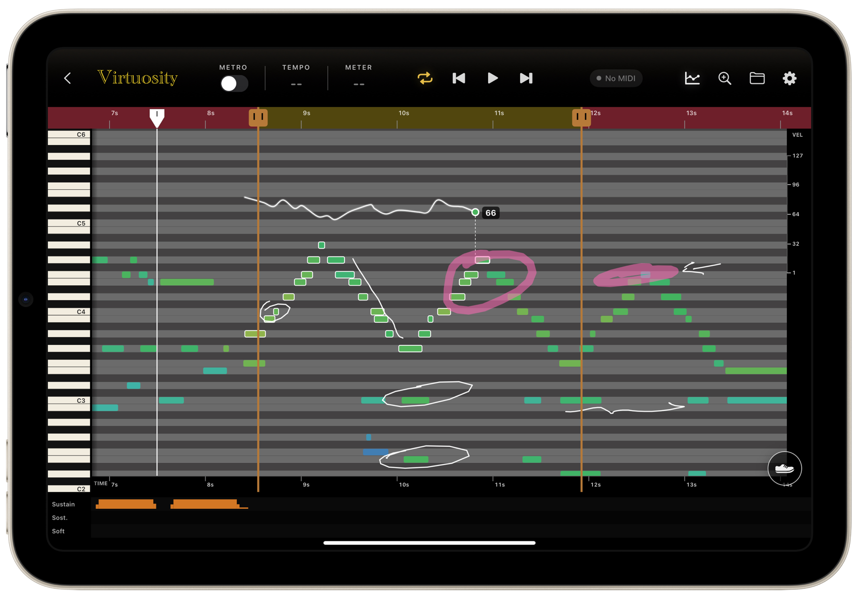Toggle loop playback icon

coord(425,78)
